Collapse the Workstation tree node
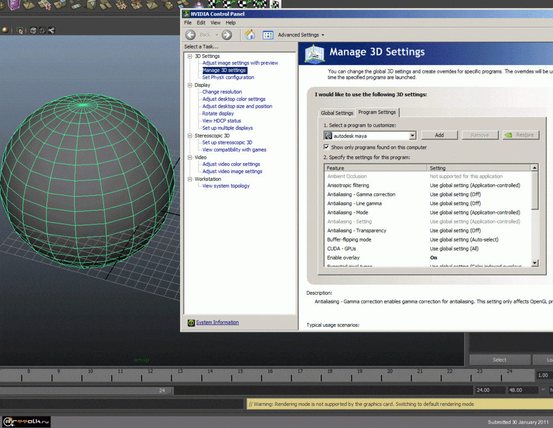 click(x=190, y=179)
